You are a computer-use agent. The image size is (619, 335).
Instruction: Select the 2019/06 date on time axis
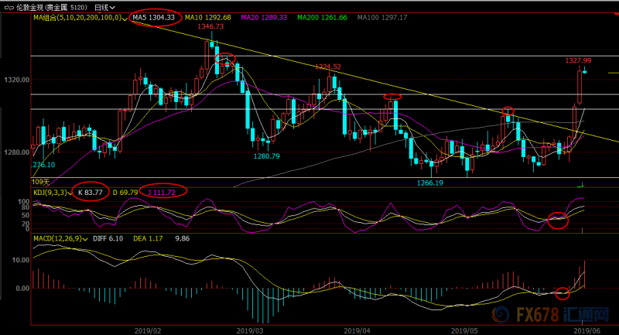pos(587,330)
